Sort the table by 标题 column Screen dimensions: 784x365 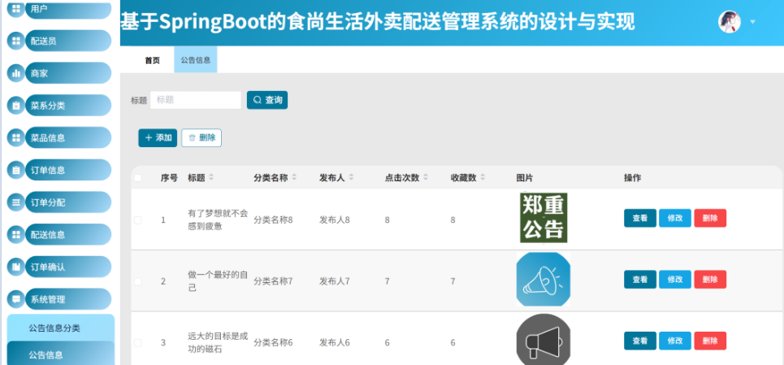click(x=211, y=177)
